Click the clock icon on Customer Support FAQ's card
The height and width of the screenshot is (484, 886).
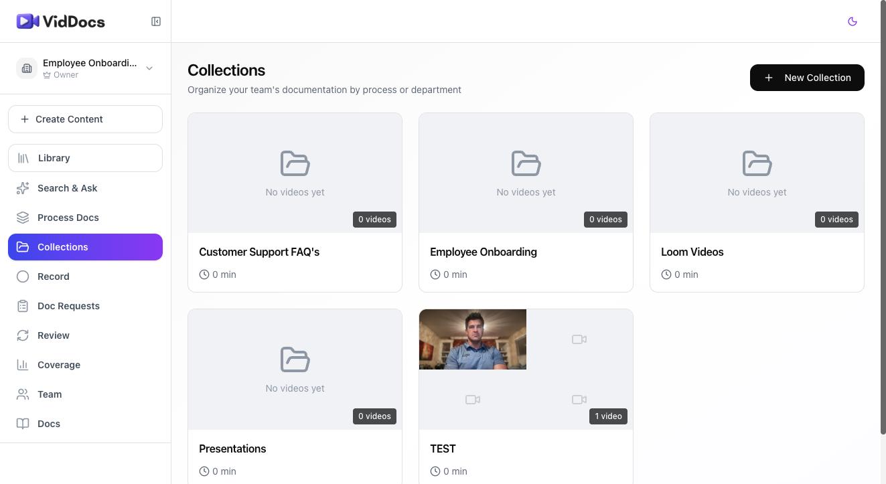coord(204,274)
